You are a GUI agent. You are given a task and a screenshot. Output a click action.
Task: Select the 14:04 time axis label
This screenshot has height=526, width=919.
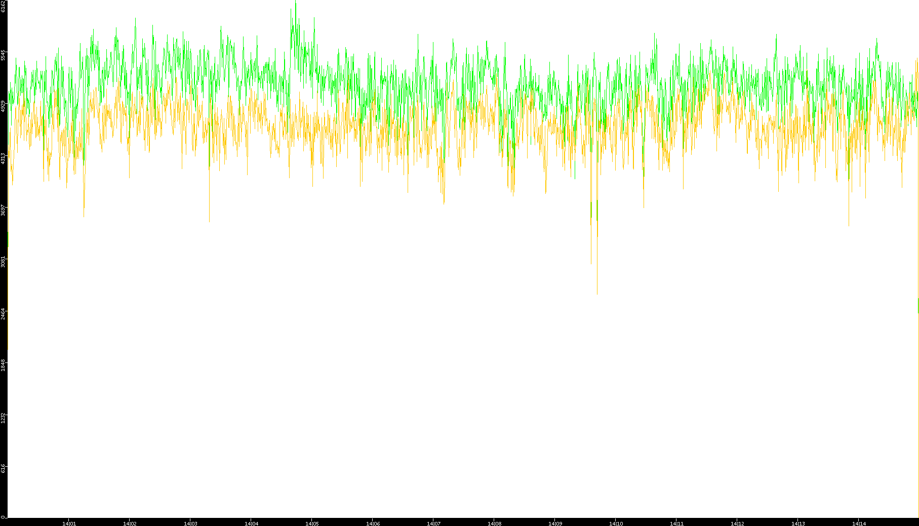click(251, 523)
